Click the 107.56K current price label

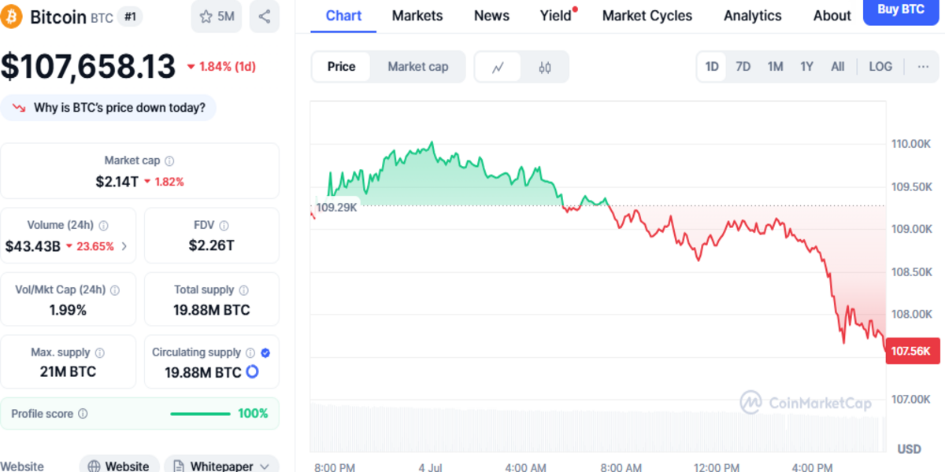point(911,351)
